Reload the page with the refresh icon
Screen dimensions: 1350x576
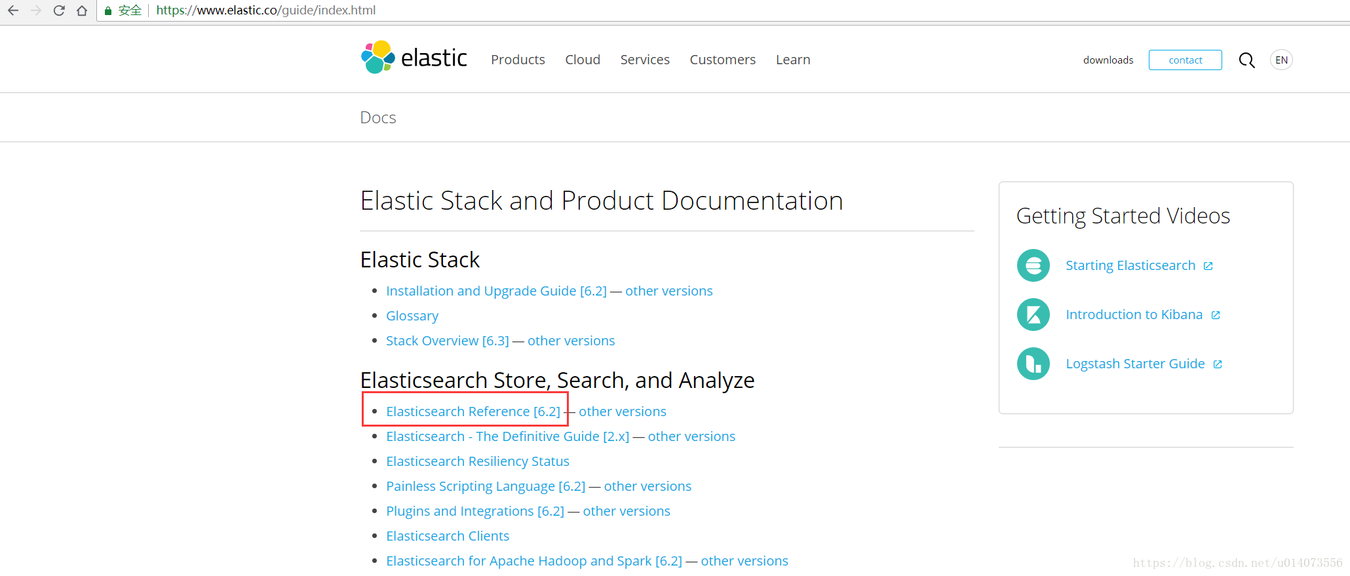point(59,10)
